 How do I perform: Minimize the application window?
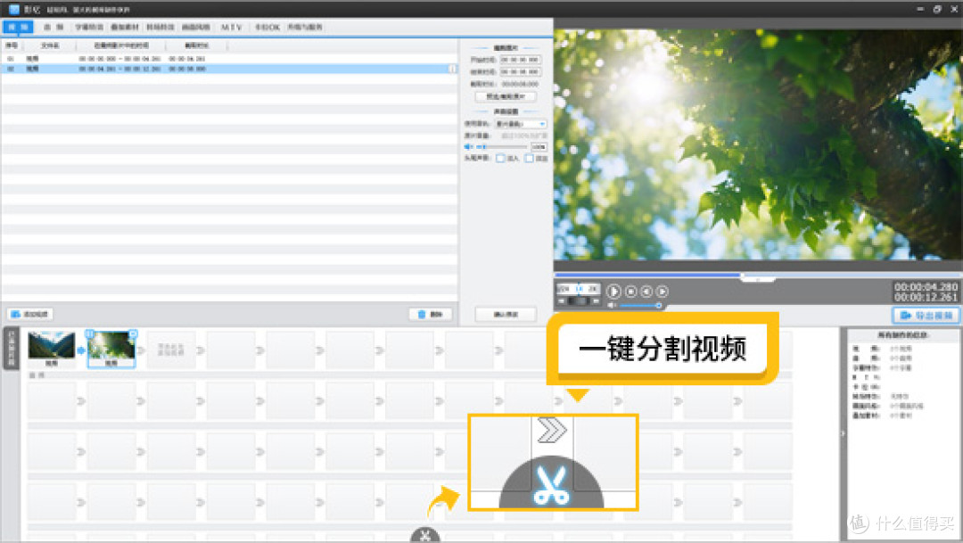(x=920, y=9)
